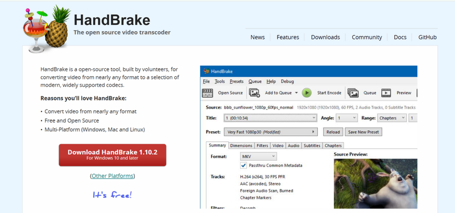Open the Presets menu
The image size is (455, 213).
click(x=237, y=81)
